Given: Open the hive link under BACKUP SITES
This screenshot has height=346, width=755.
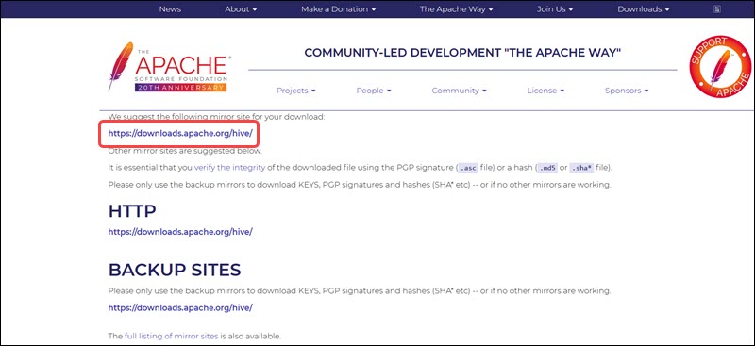Looking at the screenshot, I should tap(180, 308).
